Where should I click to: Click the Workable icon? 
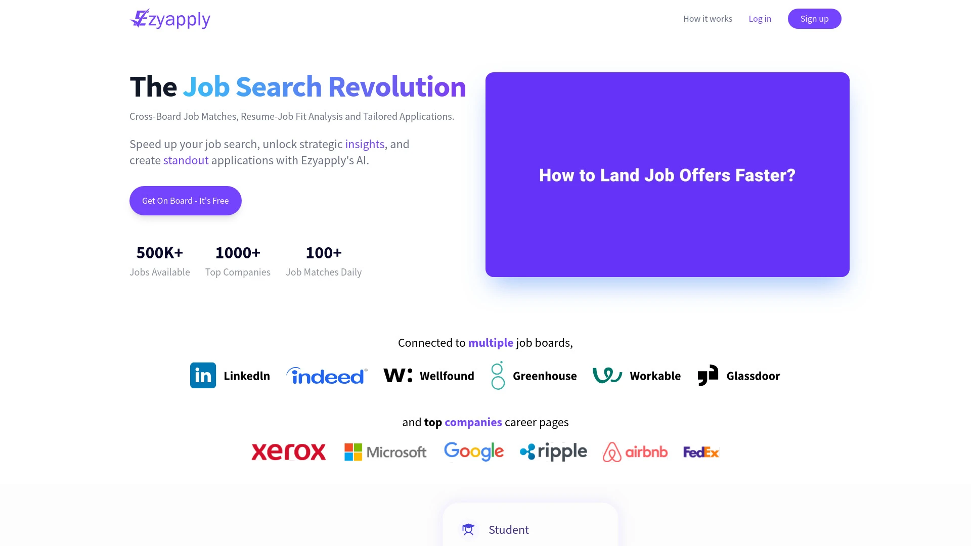(x=607, y=375)
